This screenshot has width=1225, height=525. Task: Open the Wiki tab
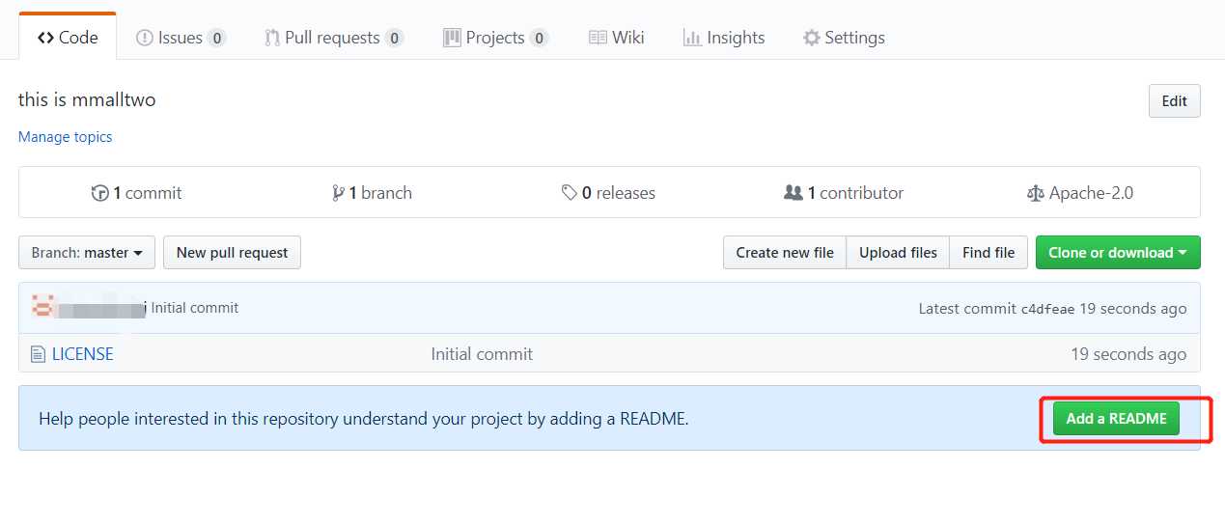(616, 38)
